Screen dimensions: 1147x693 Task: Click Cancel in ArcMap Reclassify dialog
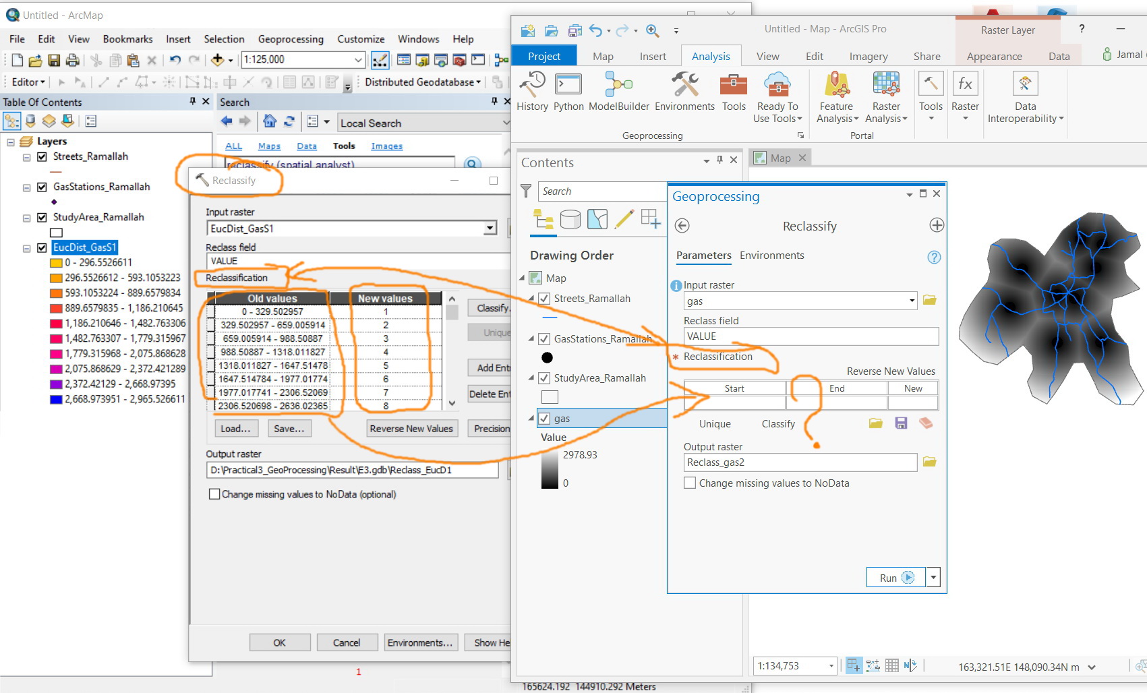[347, 642]
